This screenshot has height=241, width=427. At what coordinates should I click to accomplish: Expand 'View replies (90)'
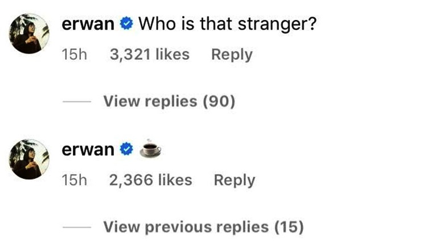tap(169, 102)
